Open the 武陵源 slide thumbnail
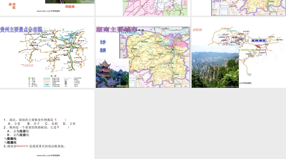 click(x=239, y=53)
